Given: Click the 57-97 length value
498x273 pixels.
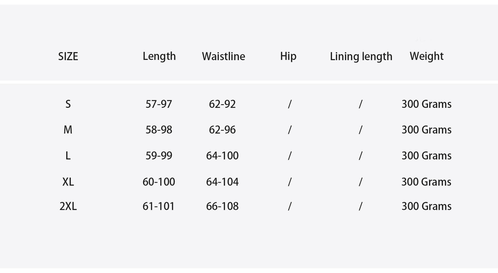Looking at the screenshot, I should coord(158,104).
